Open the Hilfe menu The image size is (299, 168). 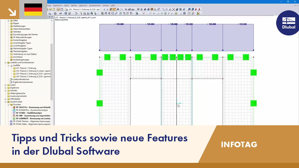113,6
